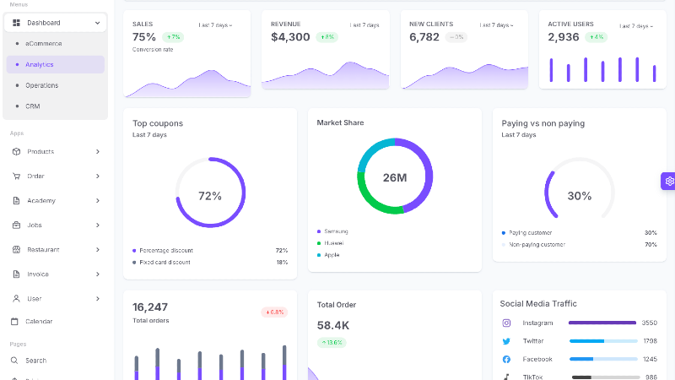Viewport: 675px width, 380px height.
Task: Click the Products box icon in sidebar
Action: coord(16,152)
